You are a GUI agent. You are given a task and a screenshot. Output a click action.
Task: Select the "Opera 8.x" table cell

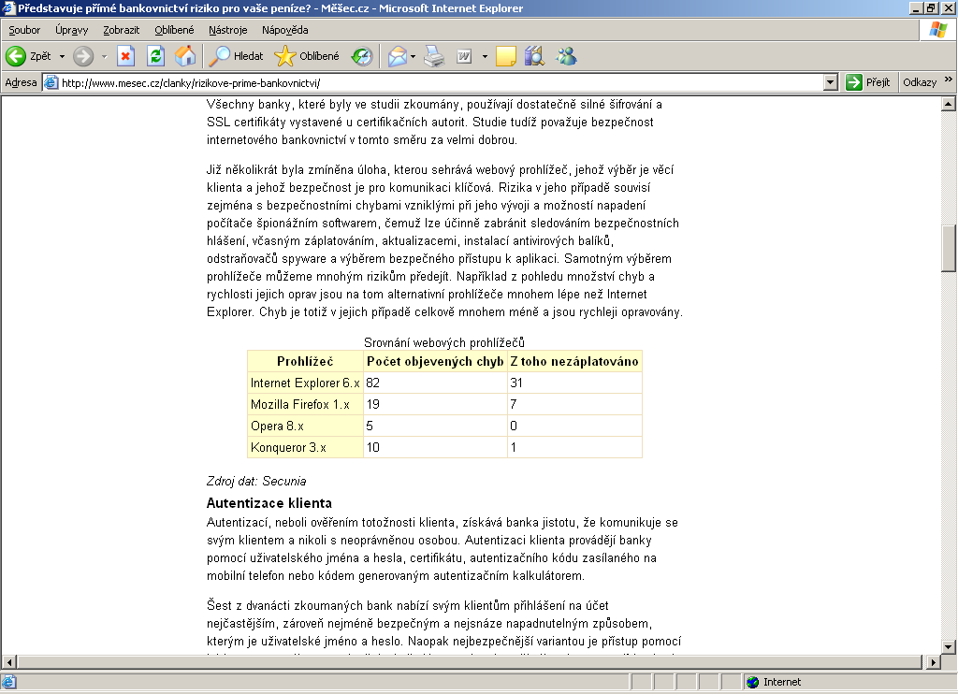(x=306, y=426)
